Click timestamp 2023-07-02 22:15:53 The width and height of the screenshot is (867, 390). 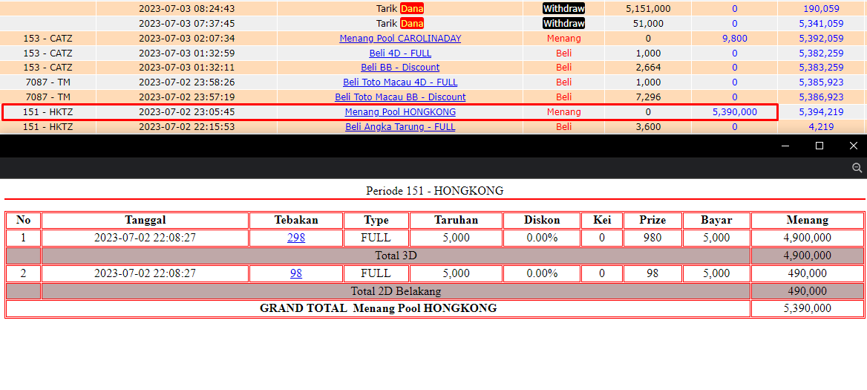[186, 127]
